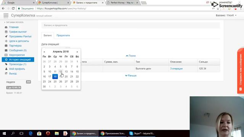Viewport: 244px width, 137px height.
Task: Switch to the Баланс tab
Action: click(x=48, y=35)
